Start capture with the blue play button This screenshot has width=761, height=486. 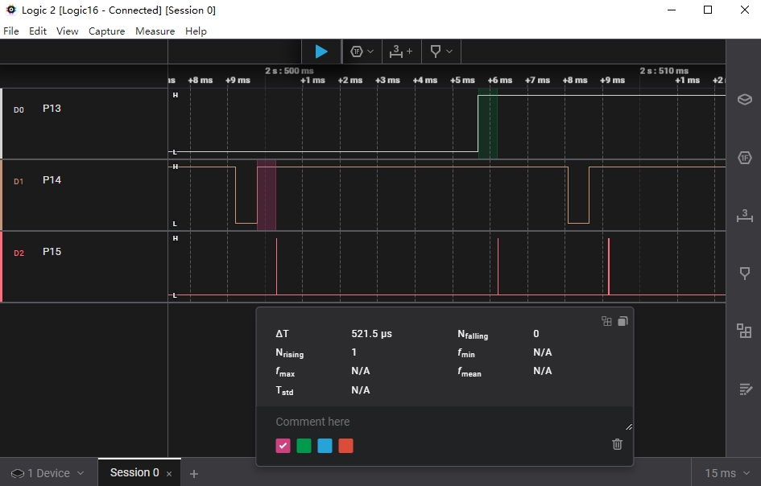click(321, 51)
